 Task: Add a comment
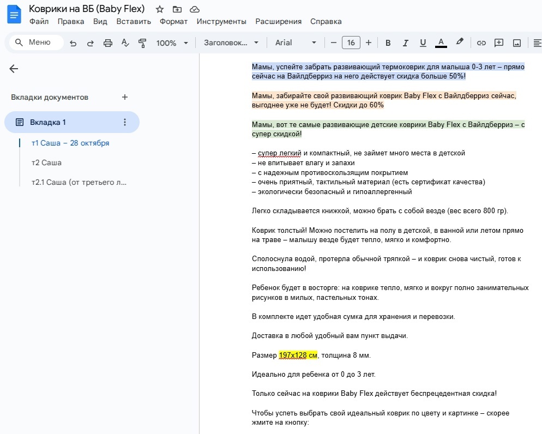pyautogui.click(x=499, y=43)
